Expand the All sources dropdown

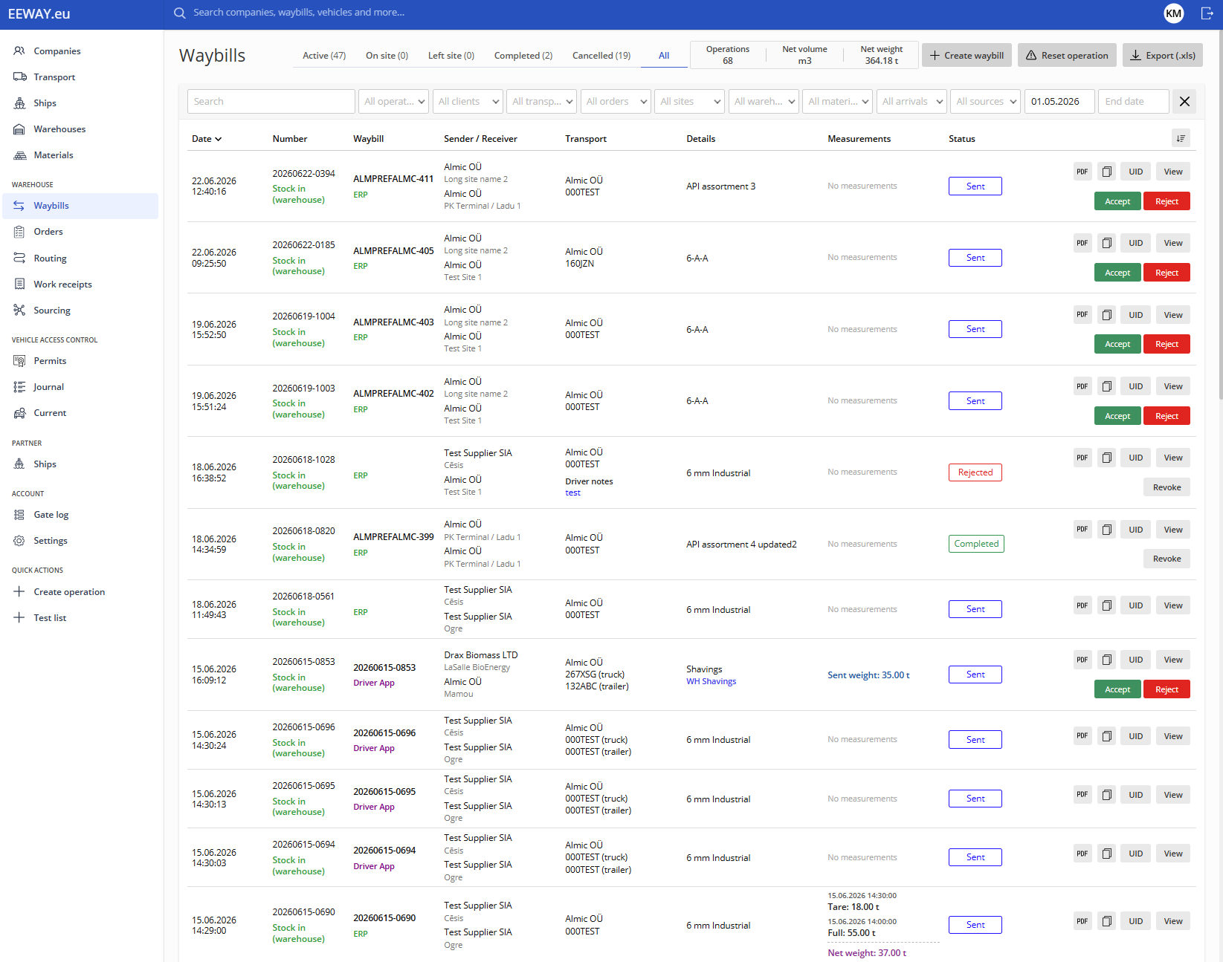coord(985,102)
